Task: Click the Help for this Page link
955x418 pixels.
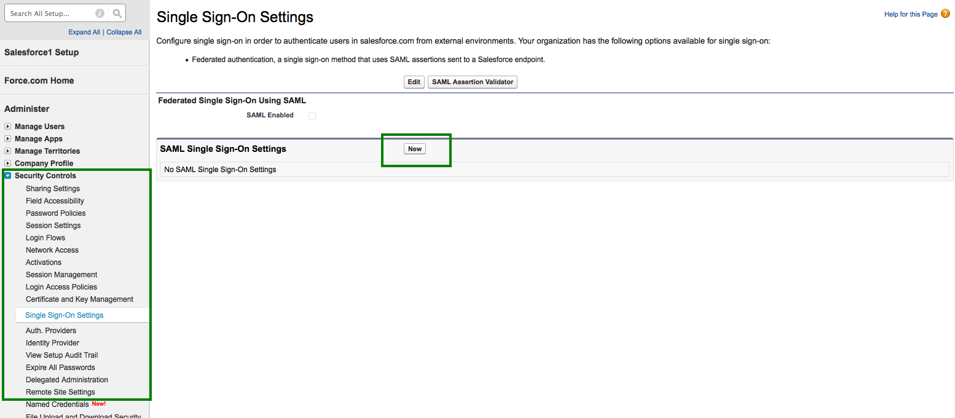Action: click(x=911, y=14)
